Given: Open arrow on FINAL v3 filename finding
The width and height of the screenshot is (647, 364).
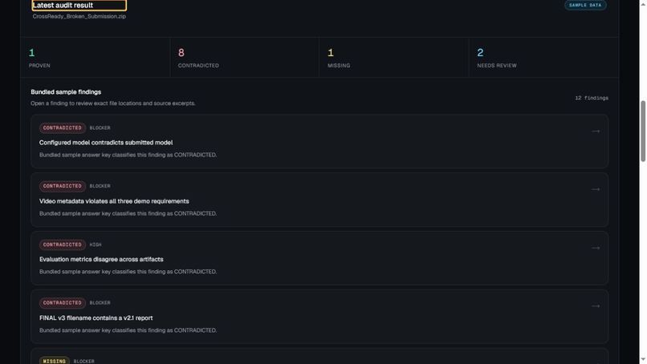Looking at the screenshot, I should [596, 306].
